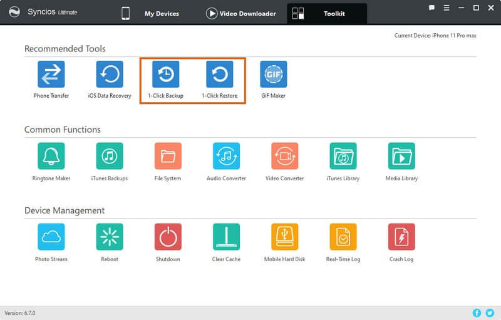Open the Facebook link in status bar
Screen dimensions: 501x320
477,312
